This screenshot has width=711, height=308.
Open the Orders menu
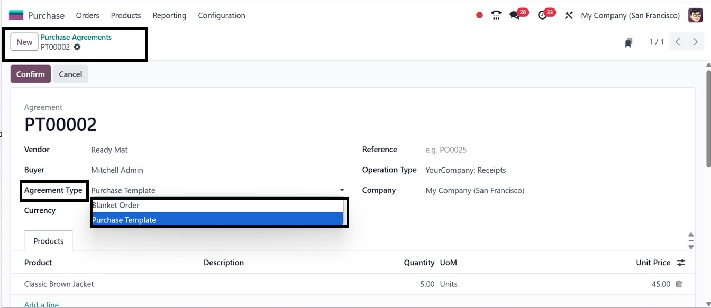[x=87, y=15]
